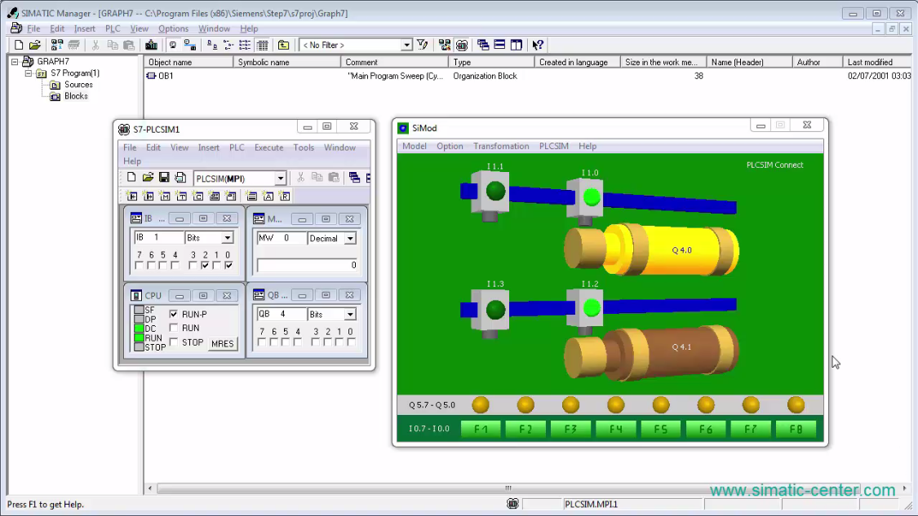The image size is (918, 516).
Task: Click Insert Input Variable icon in PLCSIM
Action: coord(132,196)
